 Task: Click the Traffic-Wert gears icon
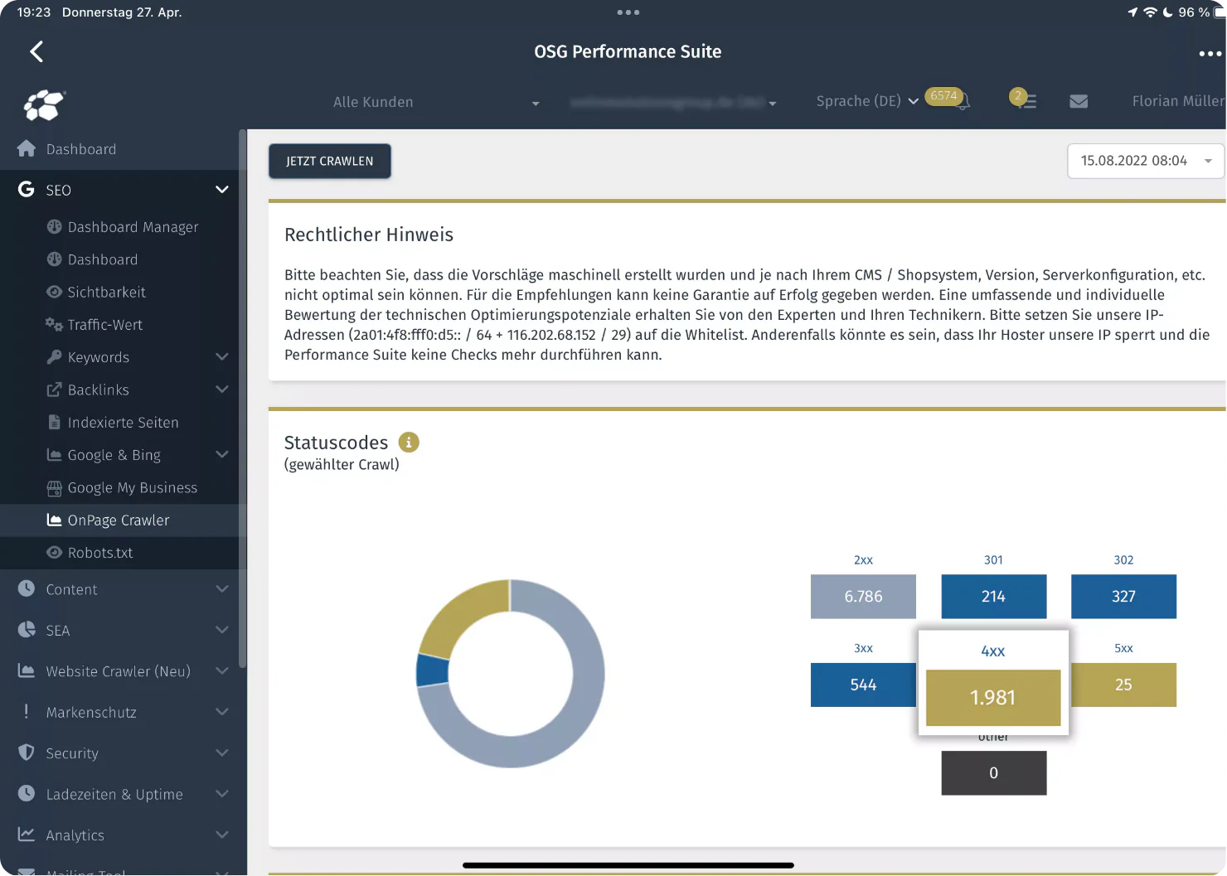(x=54, y=324)
